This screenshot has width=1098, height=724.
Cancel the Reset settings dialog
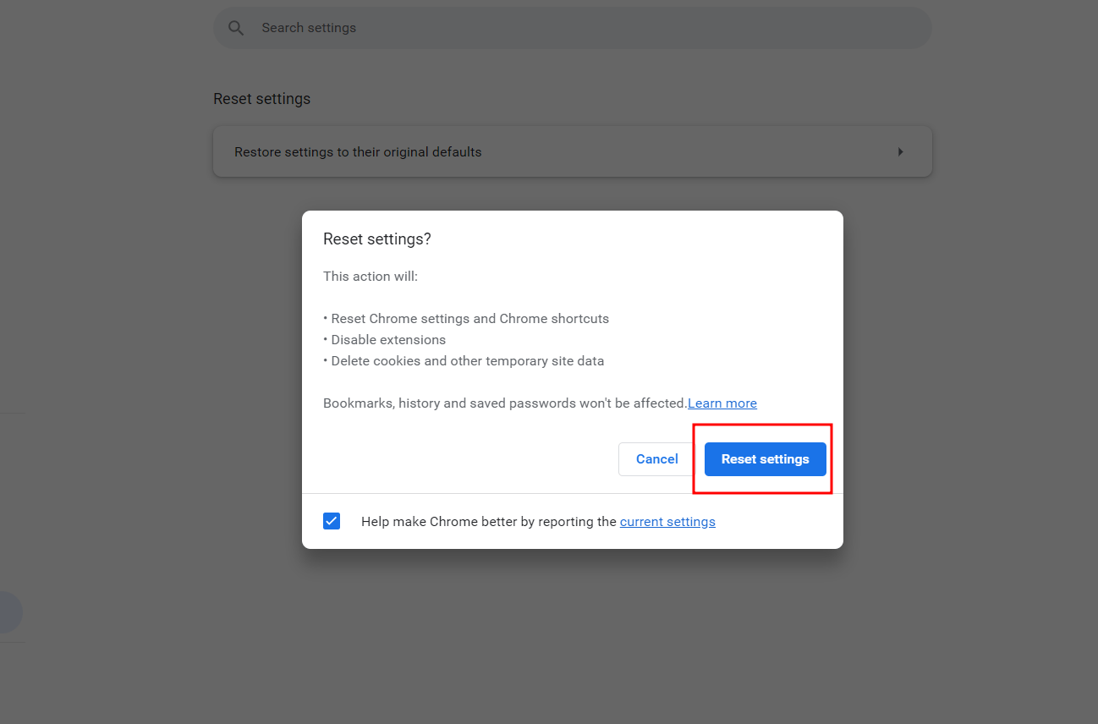click(x=656, y=459)
